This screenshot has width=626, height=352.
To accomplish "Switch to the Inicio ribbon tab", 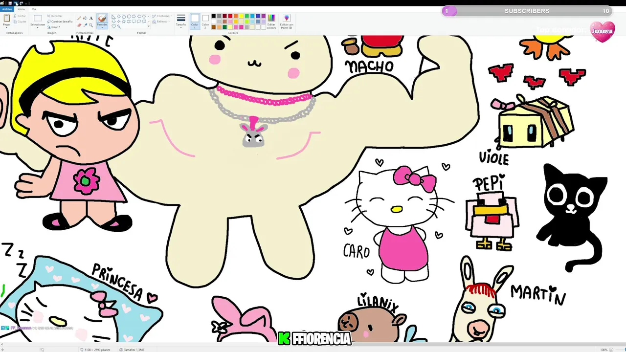I will coord(21,9).
